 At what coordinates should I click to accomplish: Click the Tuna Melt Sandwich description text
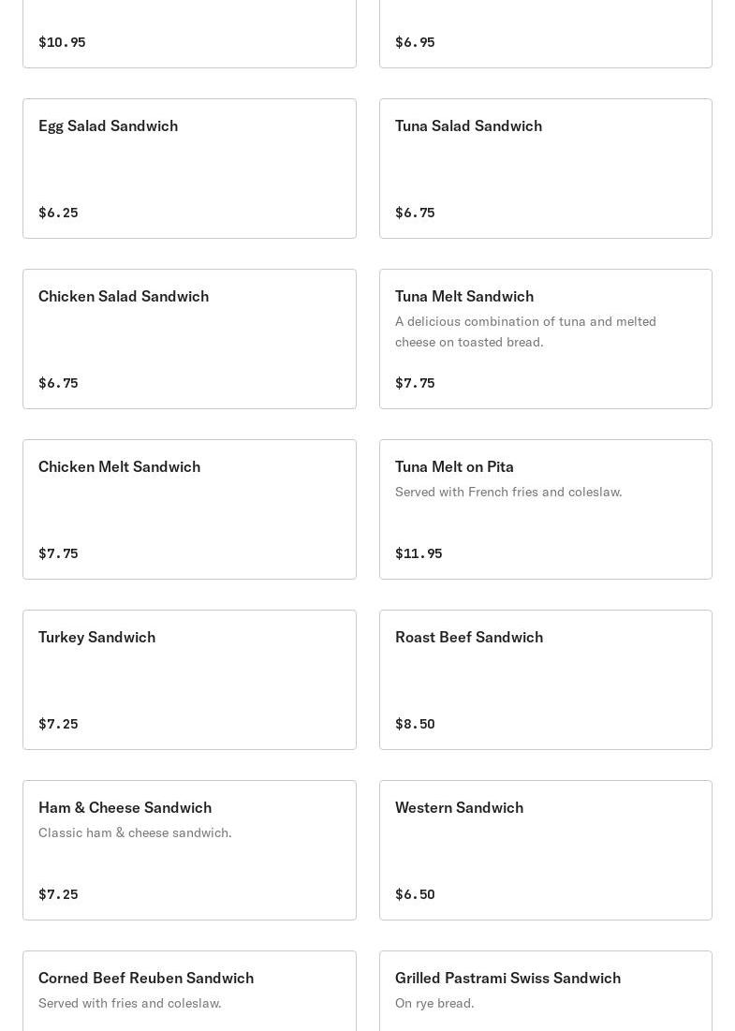[x=525, y=331]
